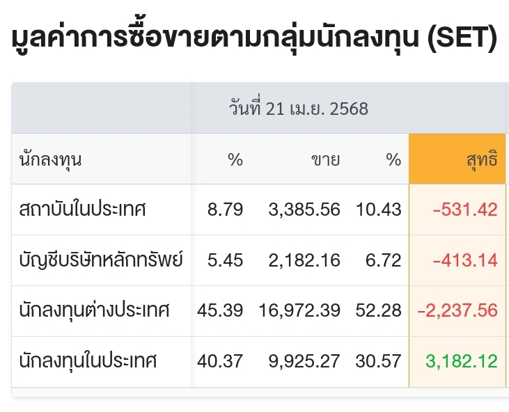The width and height of the screenshot is (509, 412).
Task: Click the page title มูลค่าการซื้อขายตามกลุ่มนักลงทุน (SET)
Action: [x=254, y=38]
